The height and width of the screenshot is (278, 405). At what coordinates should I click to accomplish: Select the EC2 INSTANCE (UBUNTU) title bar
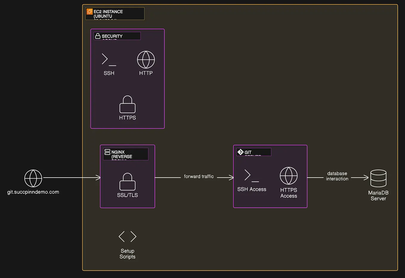pyautogui.click(x=115, y=14)
